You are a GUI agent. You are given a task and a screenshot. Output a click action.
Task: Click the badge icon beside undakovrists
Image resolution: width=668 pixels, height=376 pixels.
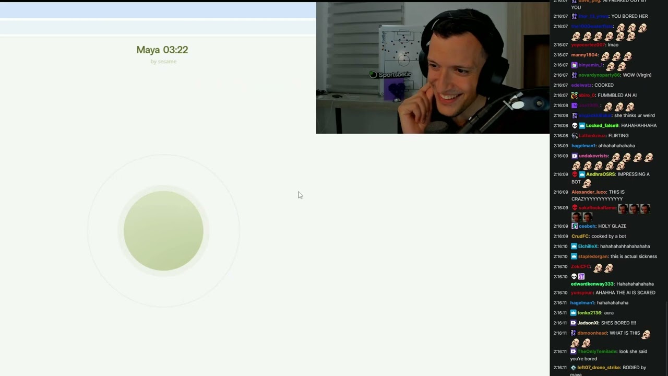point(574,156)
